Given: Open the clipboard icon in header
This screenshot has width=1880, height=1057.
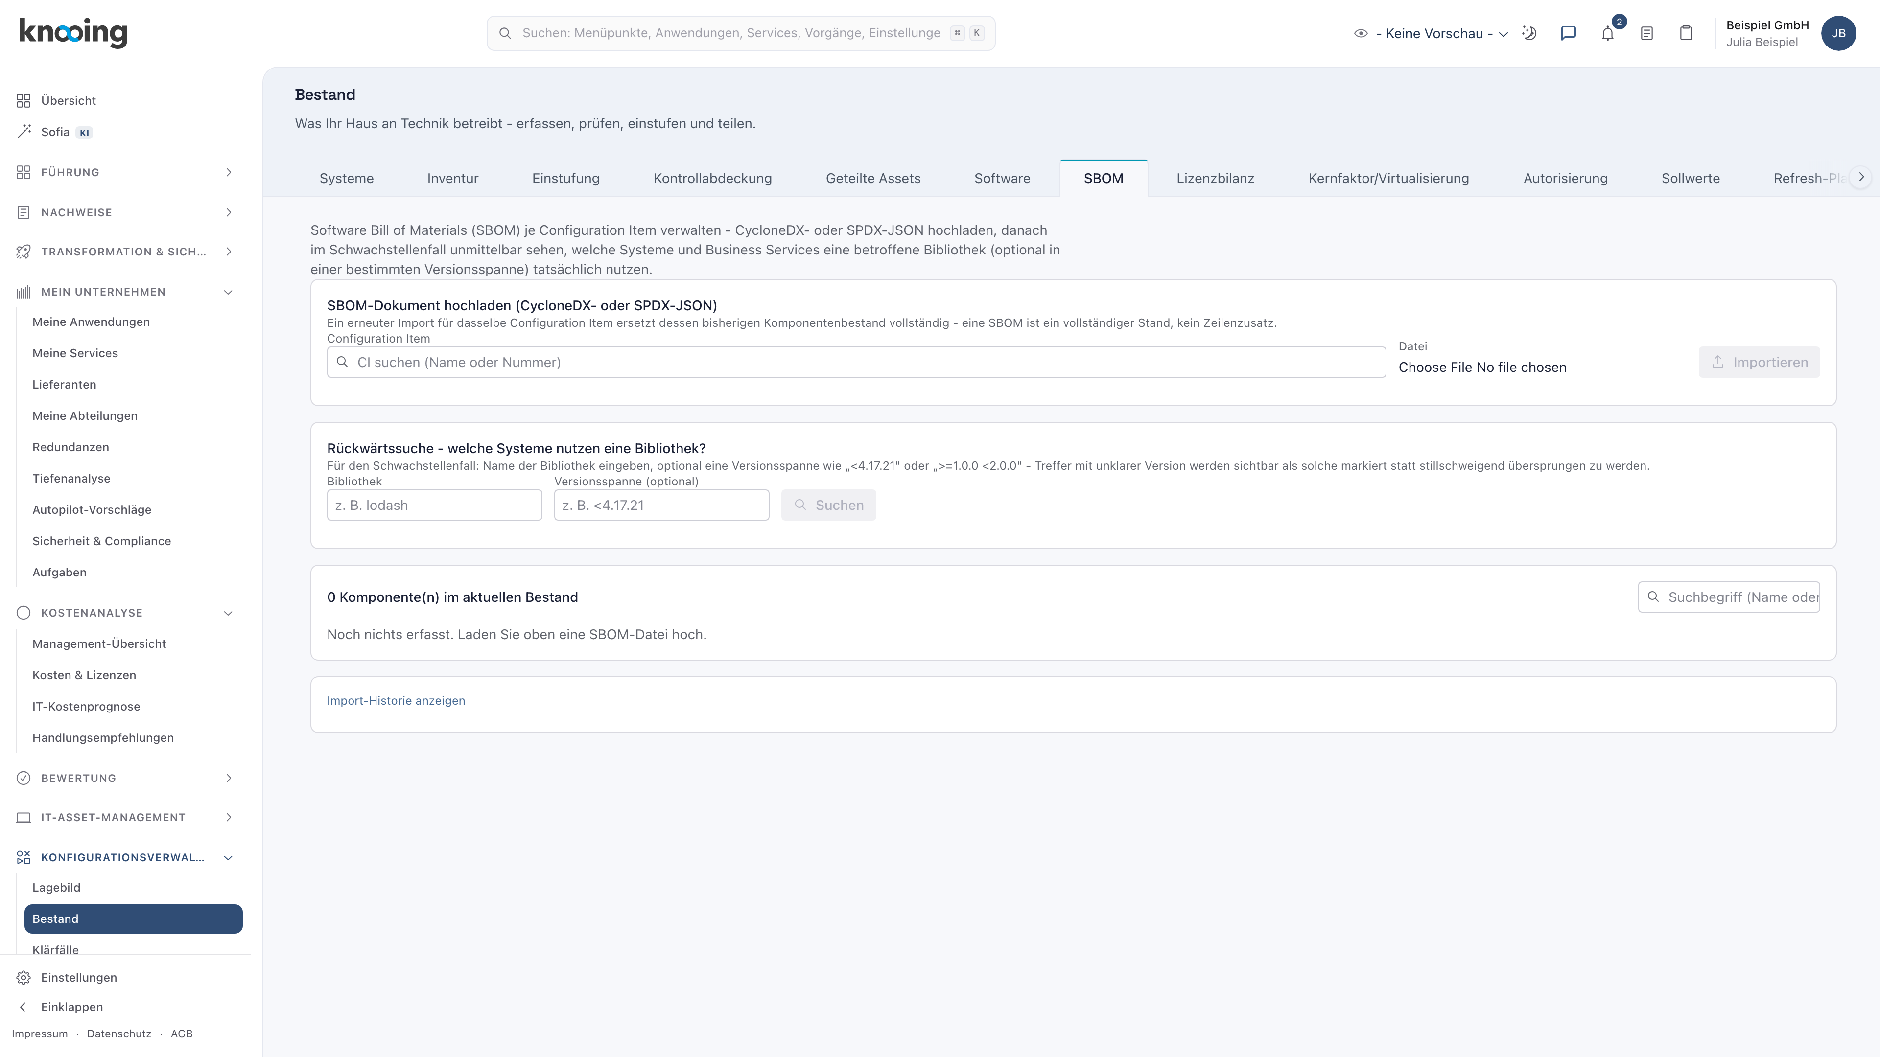Looking at the screenshot, I should click(x=1686, y=33).
